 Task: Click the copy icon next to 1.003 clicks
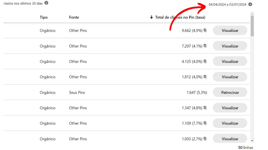(205, 139)
